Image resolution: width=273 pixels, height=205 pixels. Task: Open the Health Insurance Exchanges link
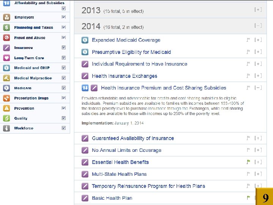pyautogui.click(x=124, y=76)
